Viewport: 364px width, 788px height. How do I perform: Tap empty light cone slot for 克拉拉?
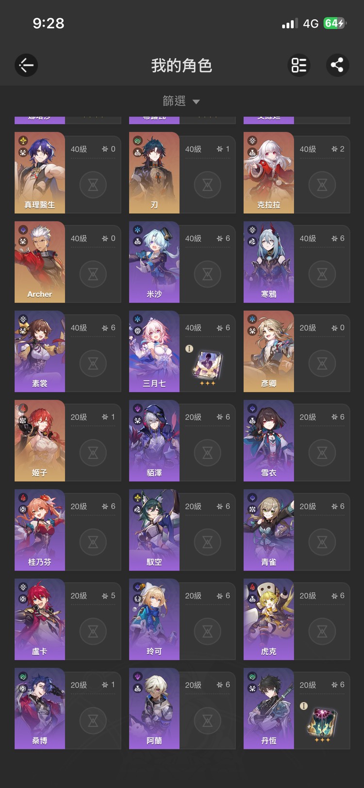click(322, 185)
